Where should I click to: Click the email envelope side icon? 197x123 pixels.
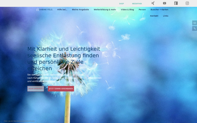point(195,23)
